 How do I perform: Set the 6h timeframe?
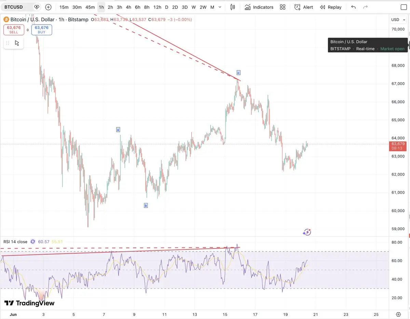(137, 7)
